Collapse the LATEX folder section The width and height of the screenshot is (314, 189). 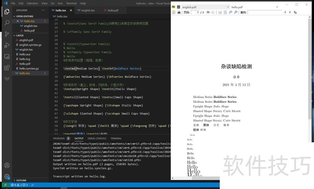20,35
